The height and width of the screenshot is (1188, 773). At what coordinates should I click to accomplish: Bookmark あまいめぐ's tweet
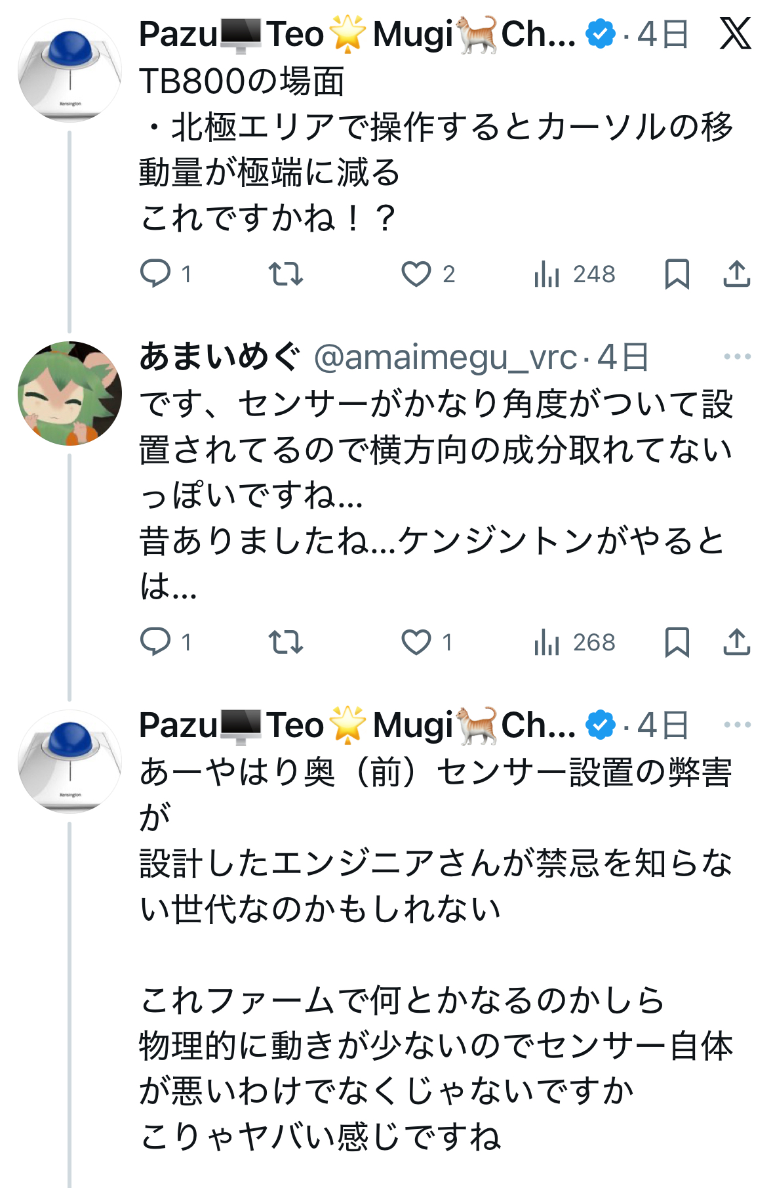[x=677, y=642]
